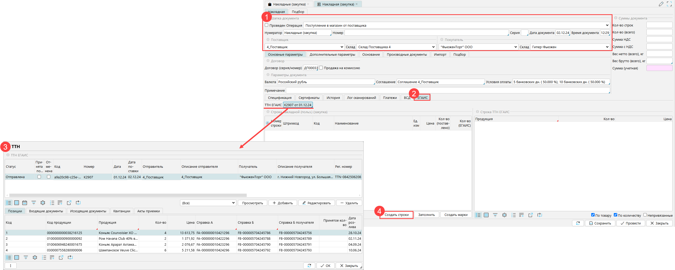This screenshot has width=675, height=270.
Task: Click refresh icon button left of ОК
Action: [x=309, y=266]
